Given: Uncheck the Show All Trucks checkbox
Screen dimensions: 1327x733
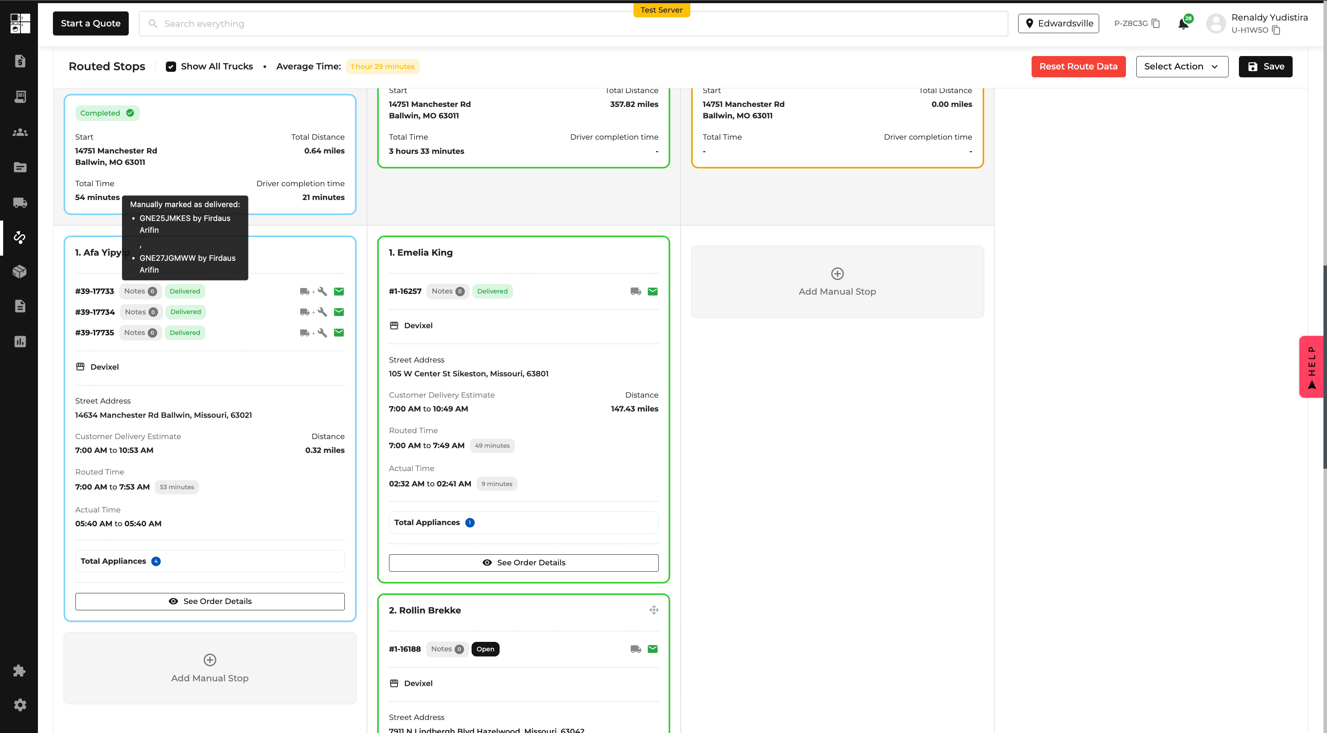Looking at the screenshot, I should tap(171, 66).
